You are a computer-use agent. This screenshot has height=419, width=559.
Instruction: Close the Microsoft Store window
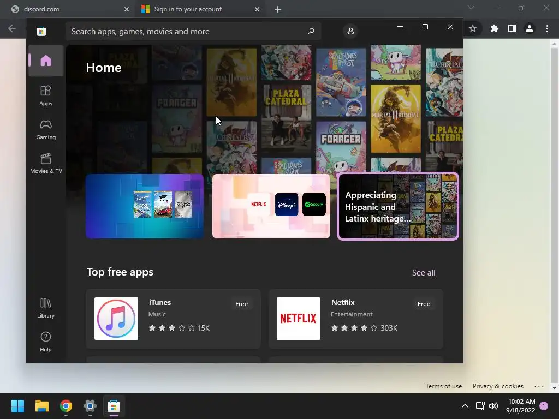[x=450, y=27]
